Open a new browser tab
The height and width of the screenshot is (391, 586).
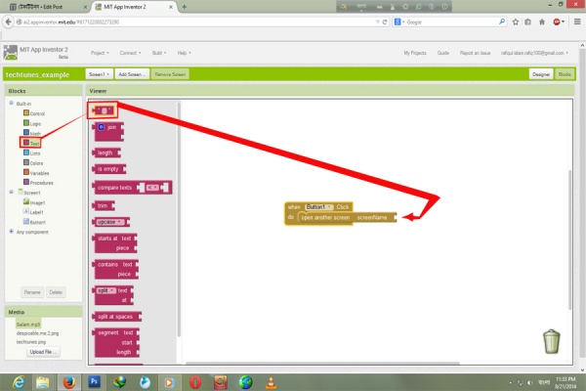click(x=185, y=7)
